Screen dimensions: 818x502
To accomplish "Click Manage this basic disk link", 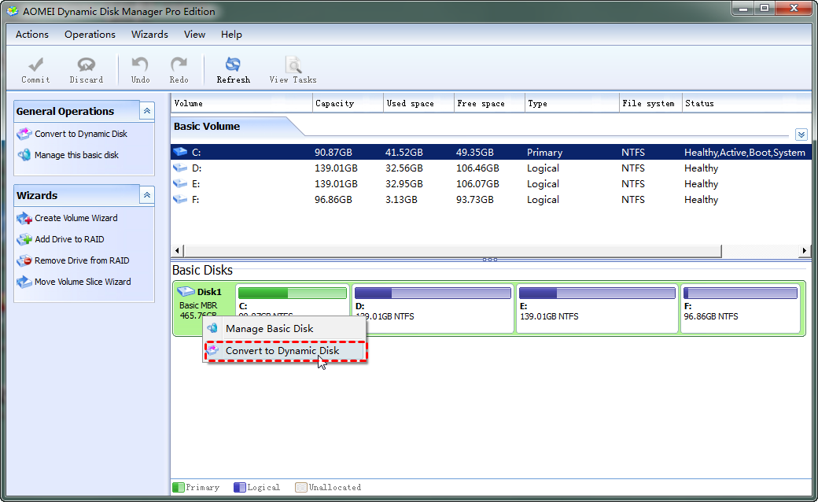I will [x=77, y=155].
